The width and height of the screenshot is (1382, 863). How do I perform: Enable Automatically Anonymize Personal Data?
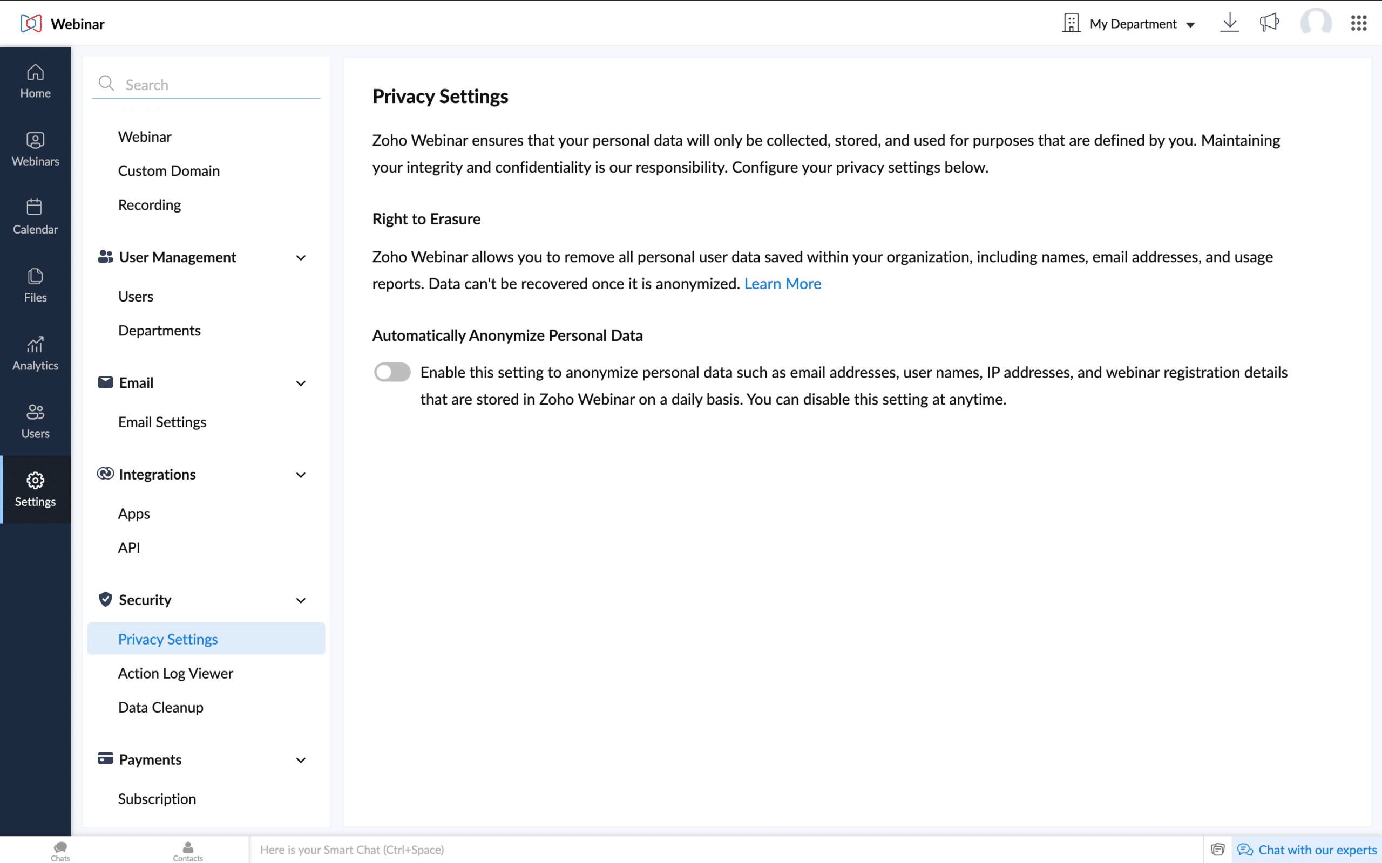click(x=392, y=372)
